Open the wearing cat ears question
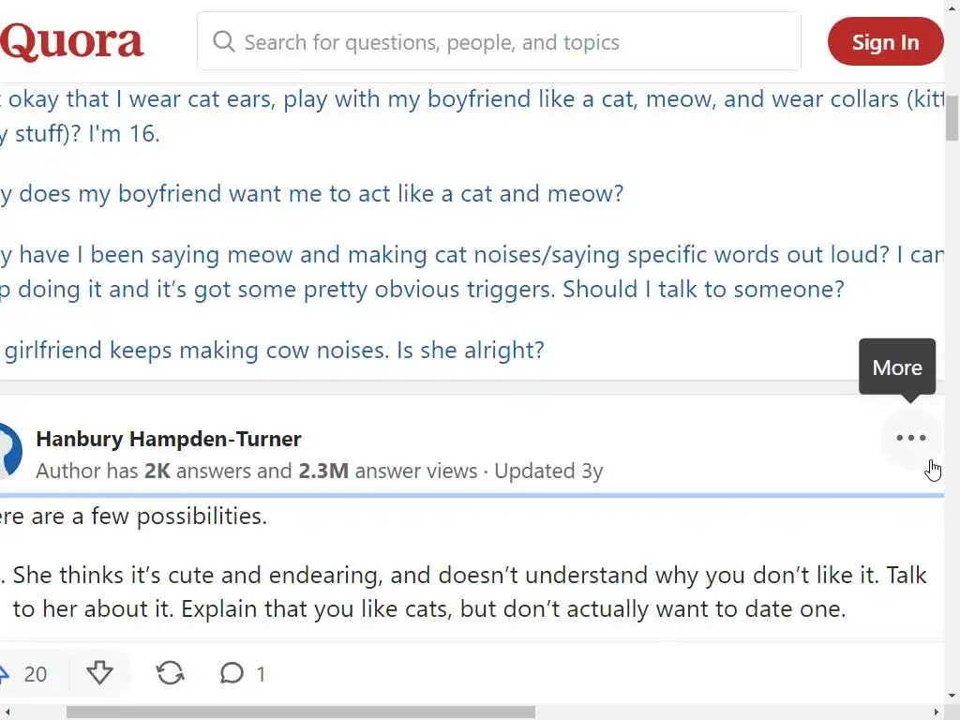This screenshot has height=720, width=960. pos(469,99)
